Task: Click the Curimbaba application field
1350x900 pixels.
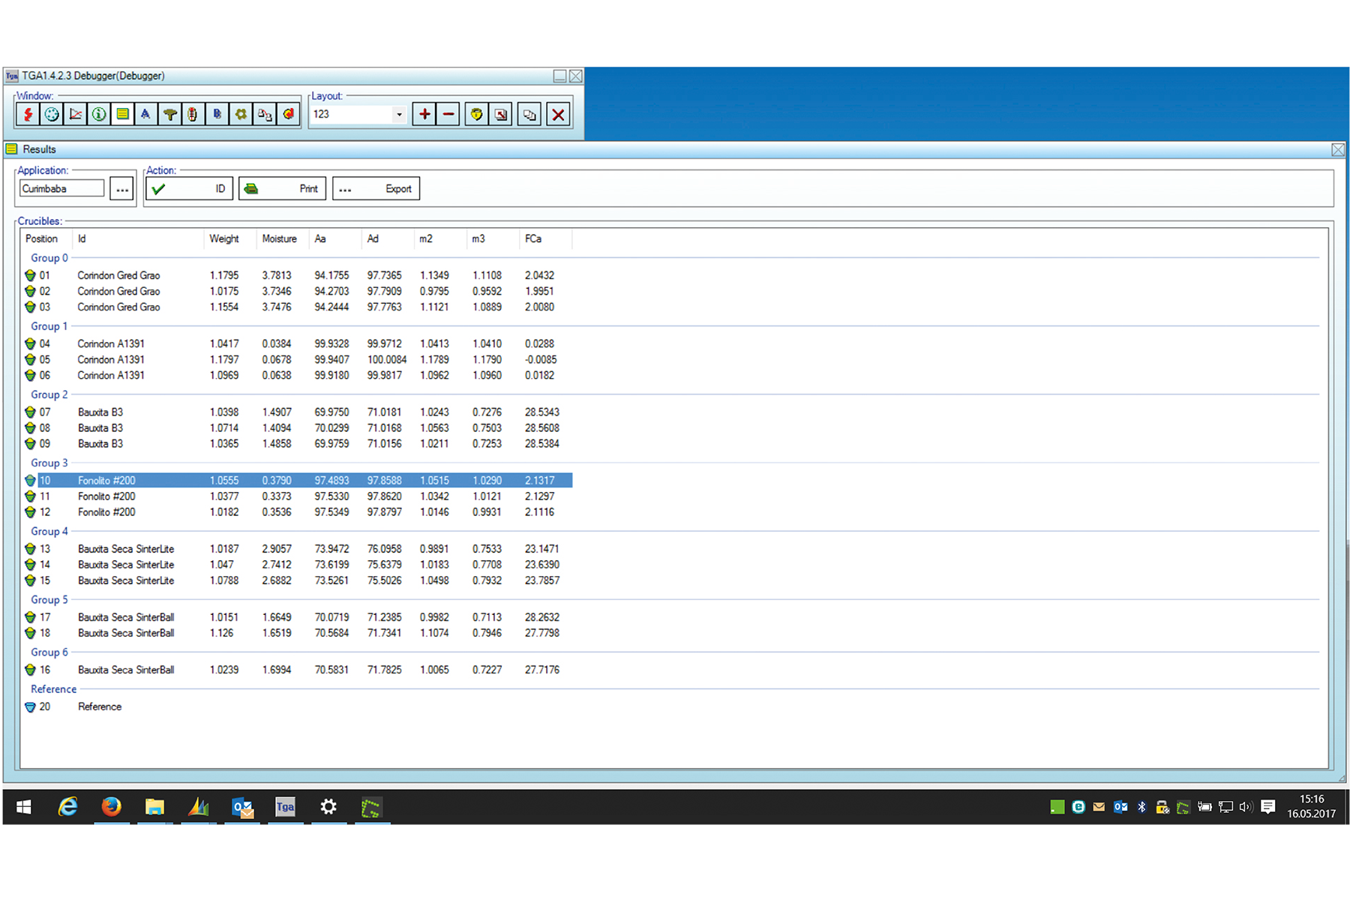Action: coord(61,189)
